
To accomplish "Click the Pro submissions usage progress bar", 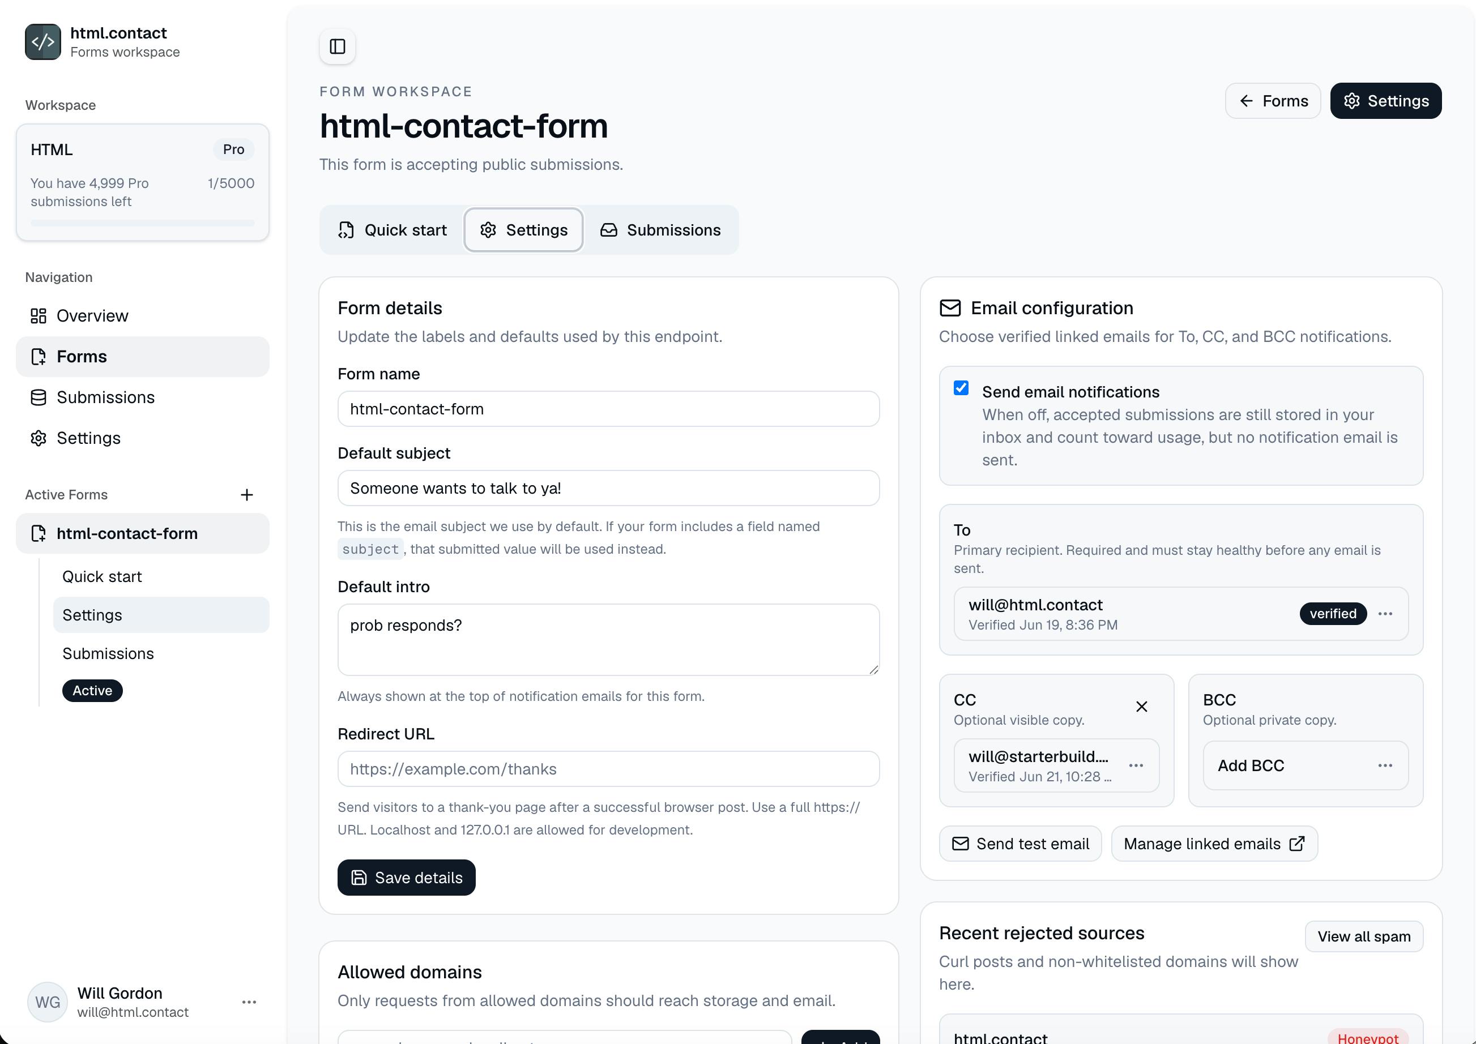I will point(142,223).
